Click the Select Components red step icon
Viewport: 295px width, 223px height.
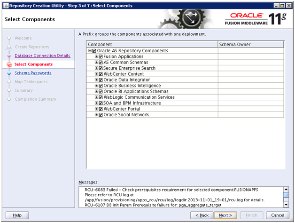pos(9,64)
